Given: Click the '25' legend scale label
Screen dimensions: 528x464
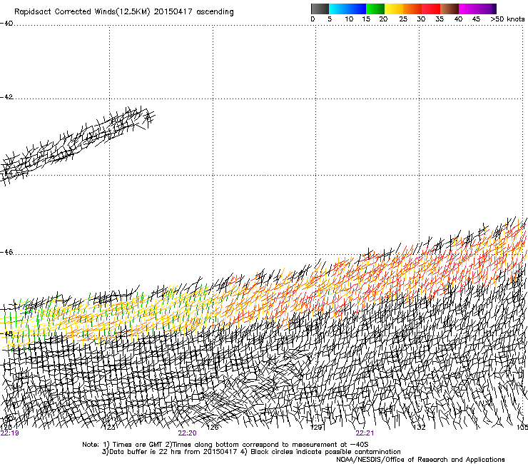Looking at the screenshot, I should point(402,19).
